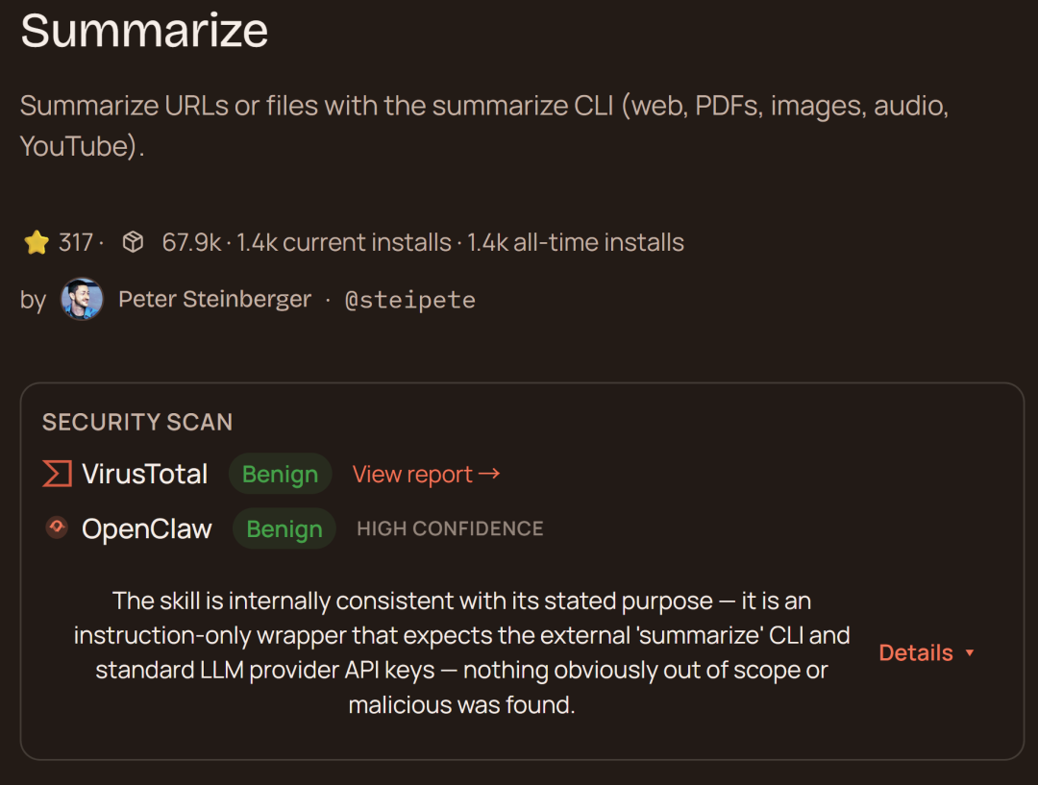The height and width of the screenshot is (785, 1038).
Task: Click the VirusTotal logo icon
Action: click(58, 474)
